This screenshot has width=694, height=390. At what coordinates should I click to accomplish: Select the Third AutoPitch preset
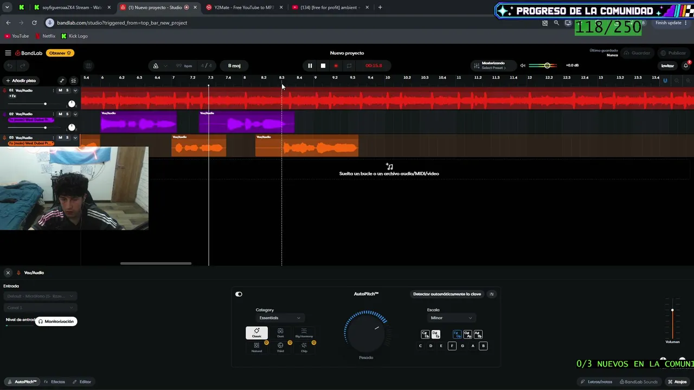280,347
